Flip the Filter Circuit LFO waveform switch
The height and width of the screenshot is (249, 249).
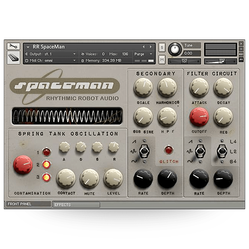coord(200,151)
